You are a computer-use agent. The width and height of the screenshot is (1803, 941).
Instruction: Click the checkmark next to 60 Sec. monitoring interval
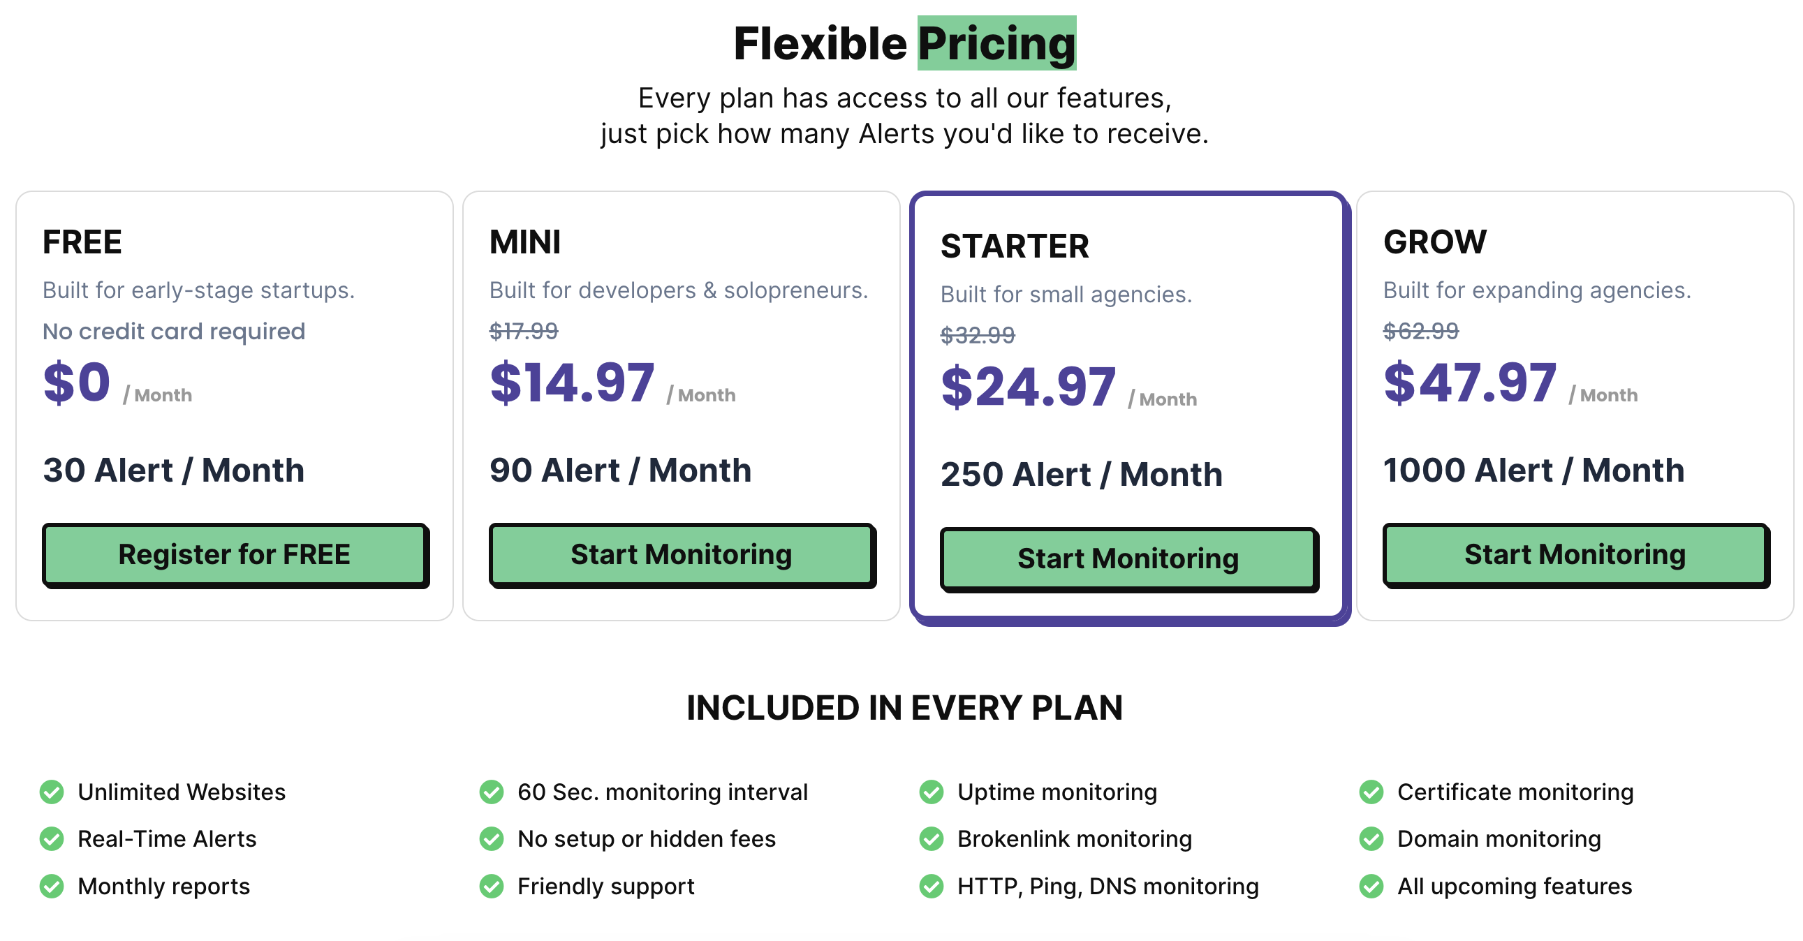pyautogui.click(x=492, y=792)
